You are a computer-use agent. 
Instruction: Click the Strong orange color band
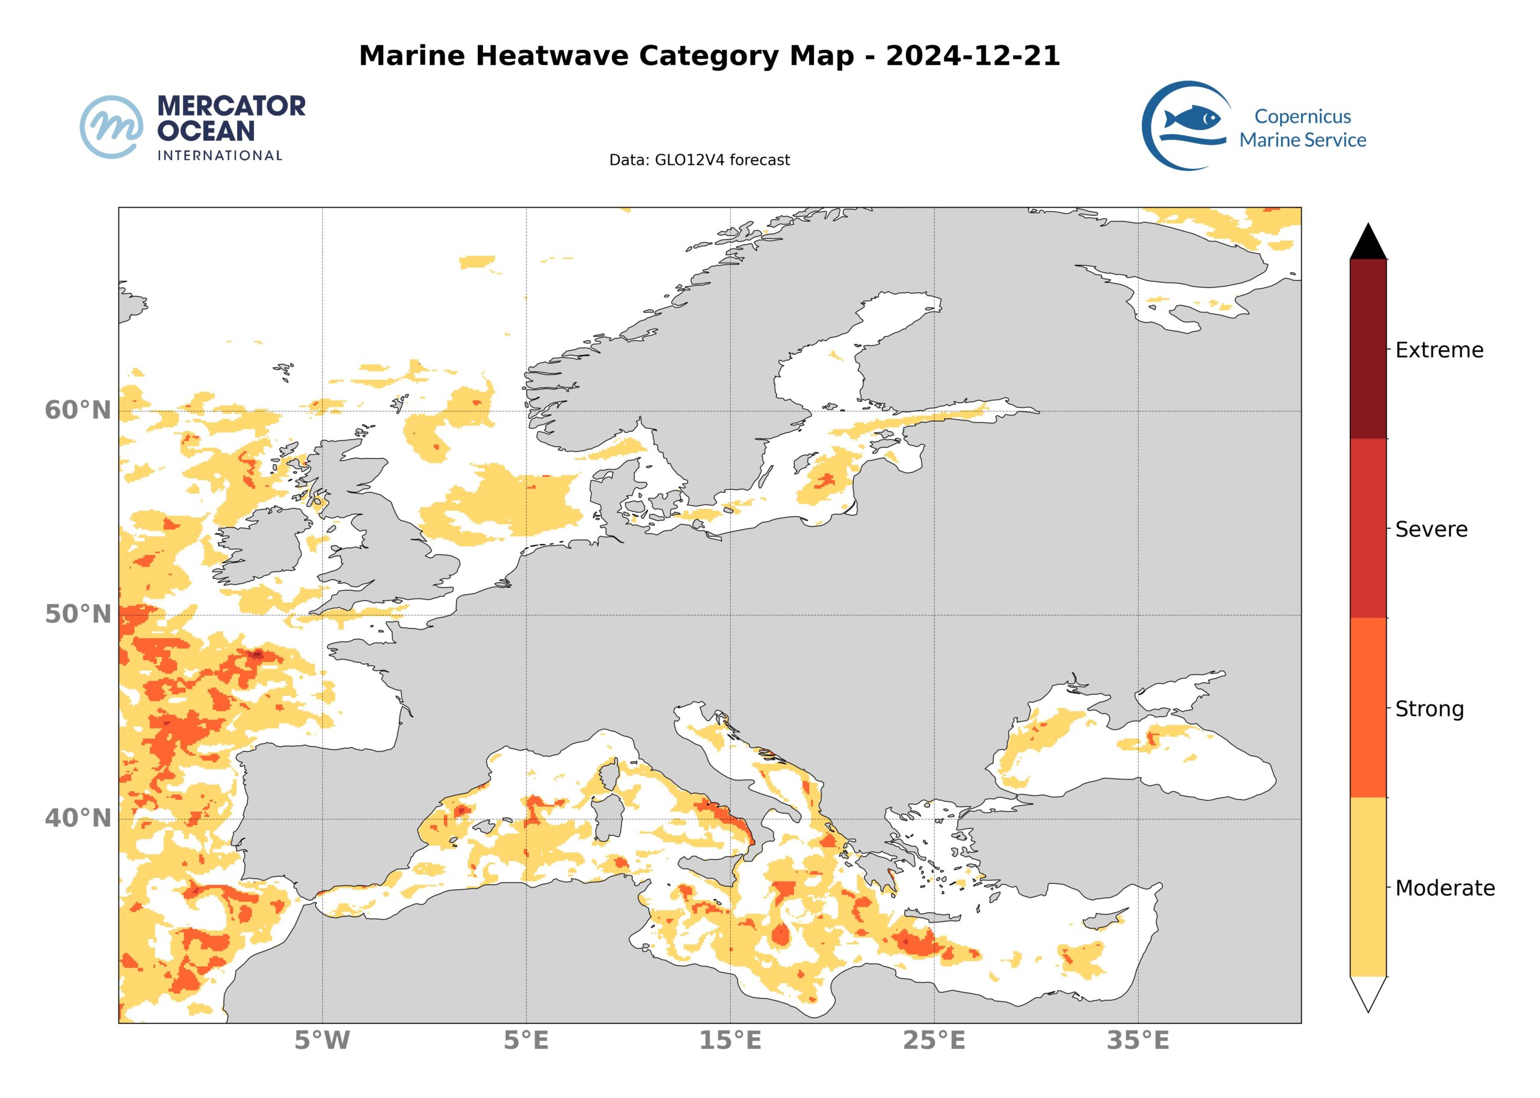[1367, 707]
